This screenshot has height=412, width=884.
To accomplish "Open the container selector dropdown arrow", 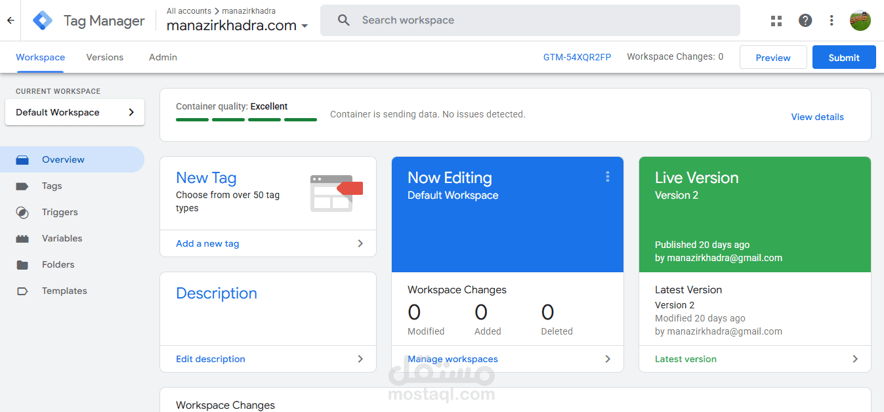I will [305, 26].
